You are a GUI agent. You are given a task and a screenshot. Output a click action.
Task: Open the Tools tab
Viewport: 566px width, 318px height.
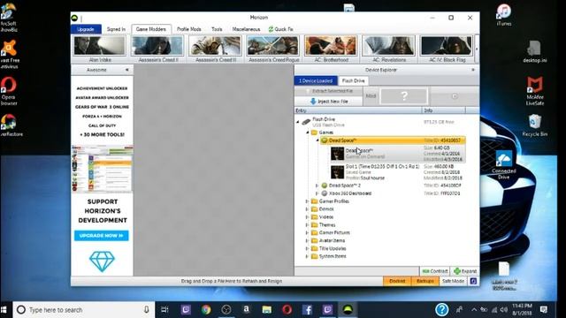[x=217, y=29]
